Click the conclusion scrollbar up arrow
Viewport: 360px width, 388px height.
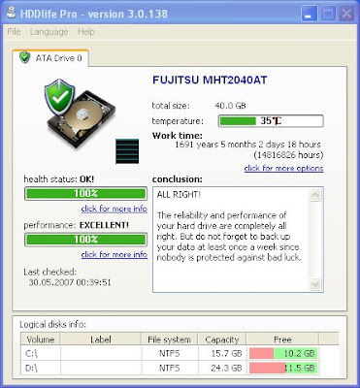coord(315,195)
